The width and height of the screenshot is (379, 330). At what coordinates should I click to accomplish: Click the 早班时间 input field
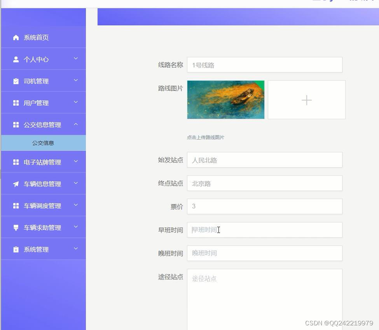pos(264,230)
